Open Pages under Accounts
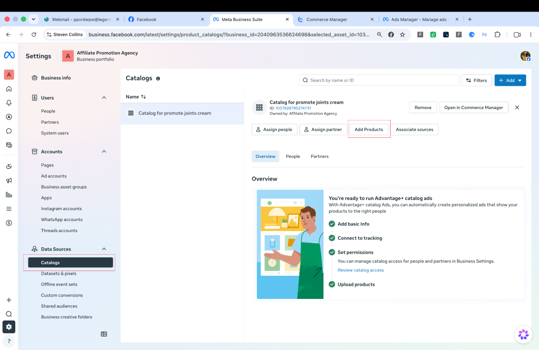Screen dimensions: 539x350 (47, 165)
